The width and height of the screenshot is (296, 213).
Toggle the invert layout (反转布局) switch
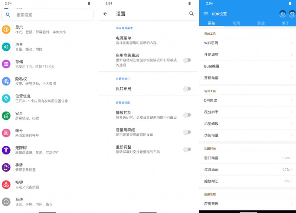187,89
